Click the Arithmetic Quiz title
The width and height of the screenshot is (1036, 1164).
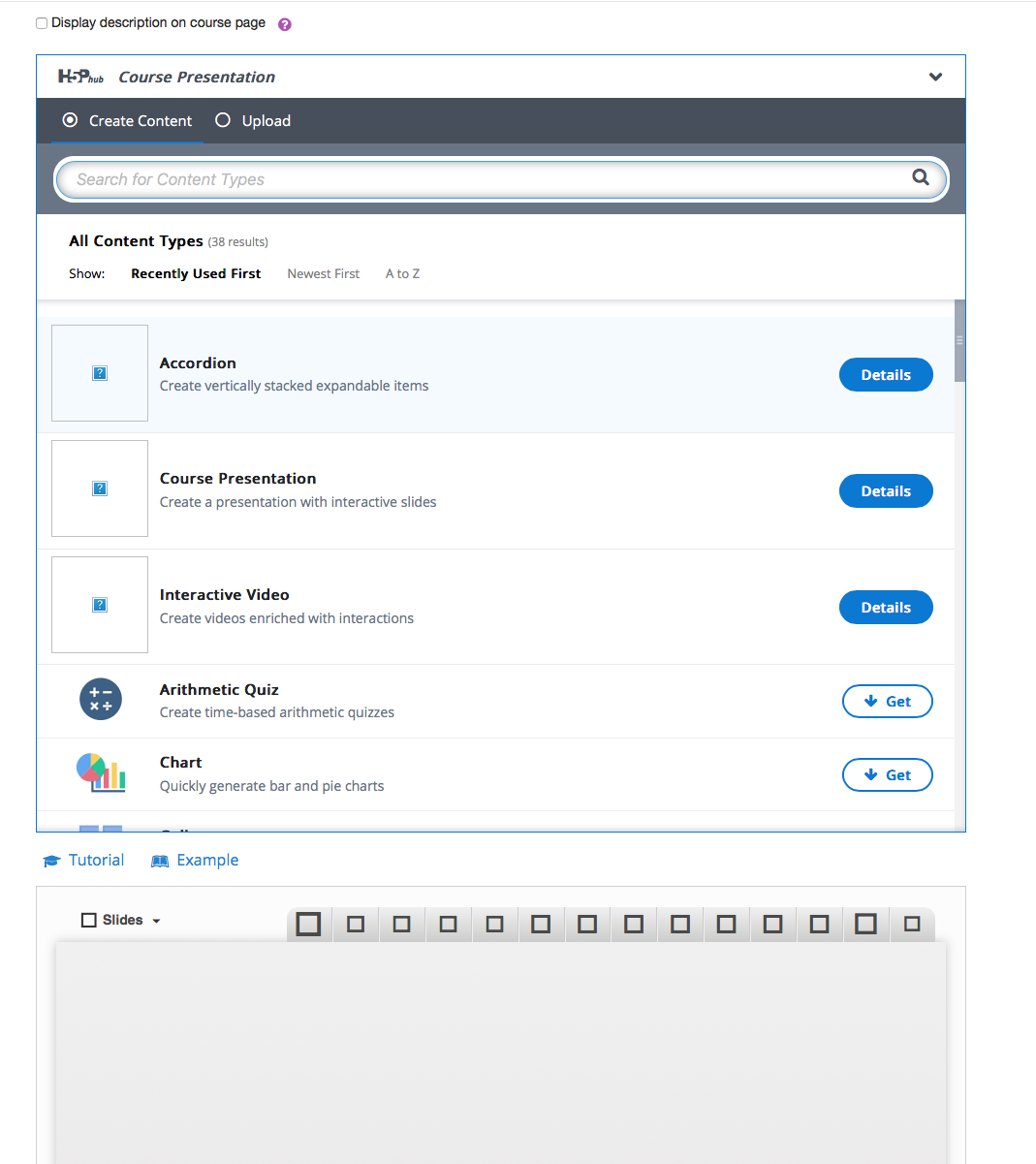219,689
